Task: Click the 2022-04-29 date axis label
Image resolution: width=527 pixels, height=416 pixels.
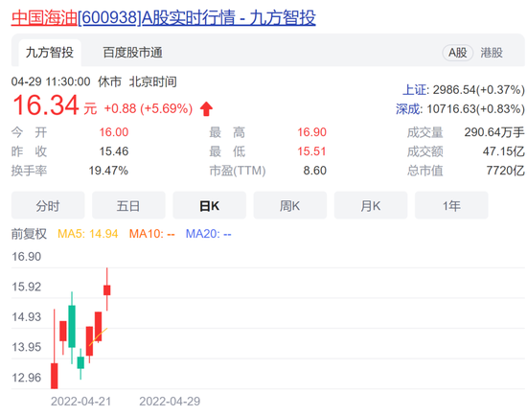Action: (x=170, y=402)
